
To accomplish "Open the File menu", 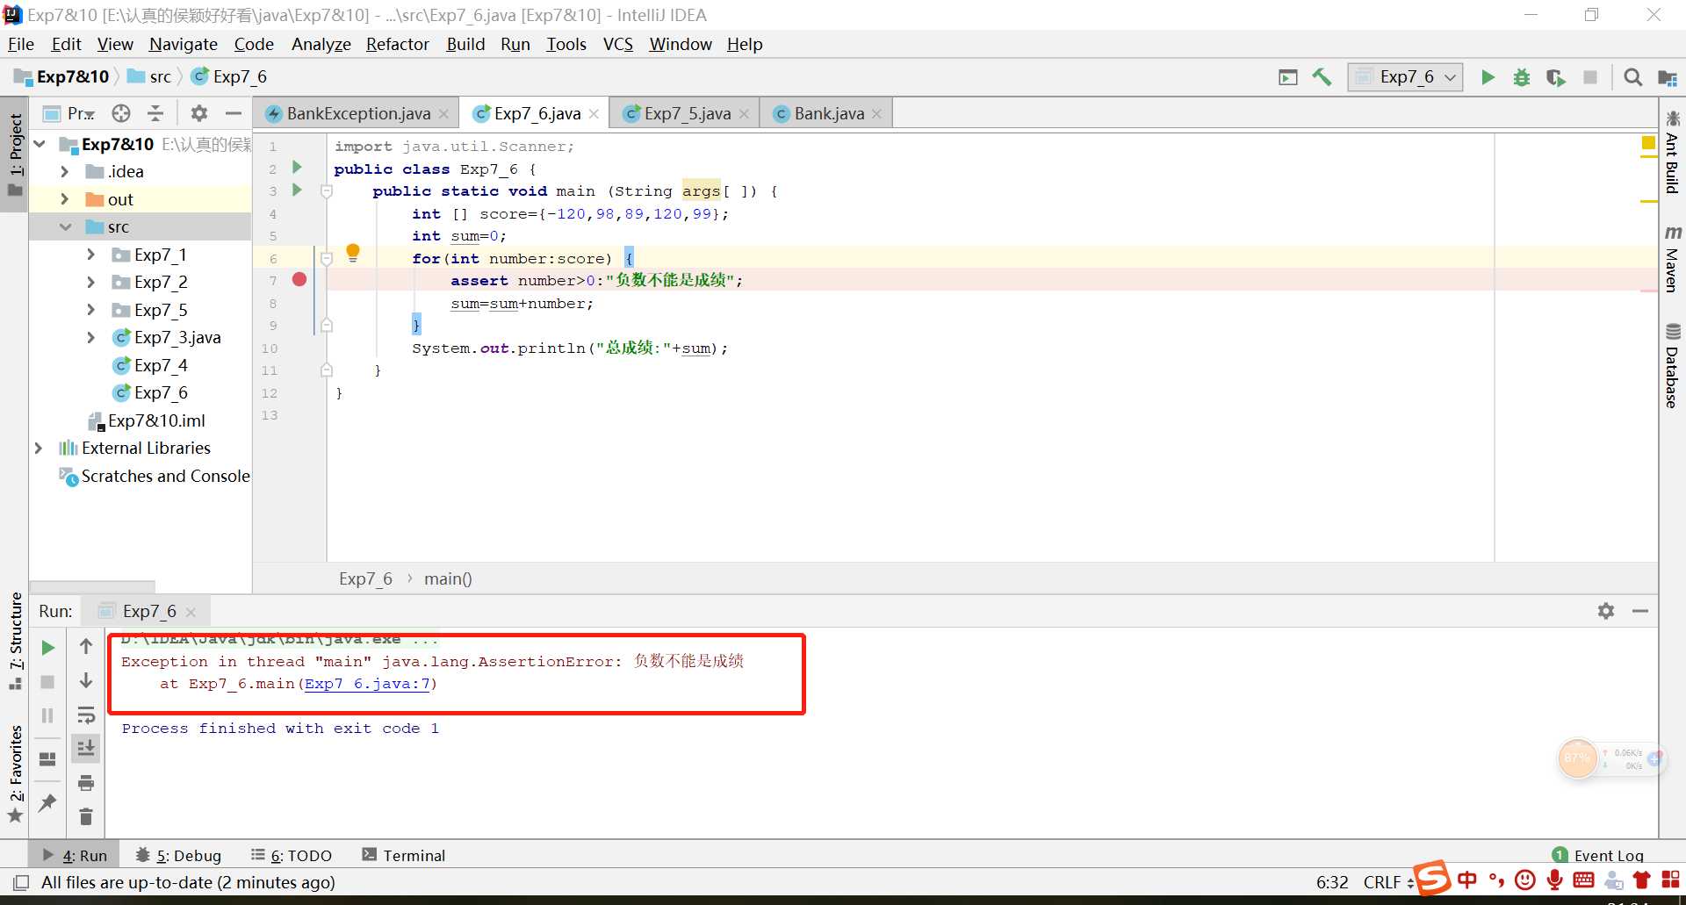I will click(x=20, y=44).
